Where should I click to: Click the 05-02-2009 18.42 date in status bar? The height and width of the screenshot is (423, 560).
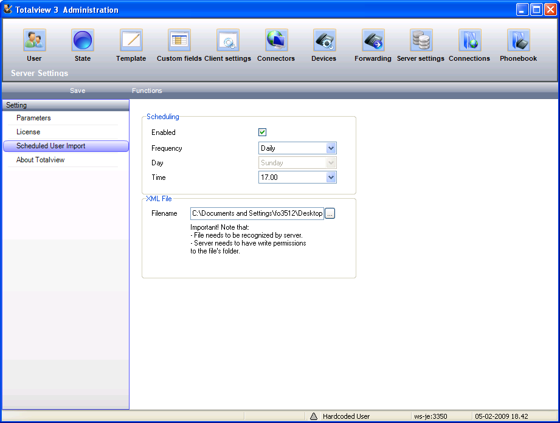tap(502, 416)
